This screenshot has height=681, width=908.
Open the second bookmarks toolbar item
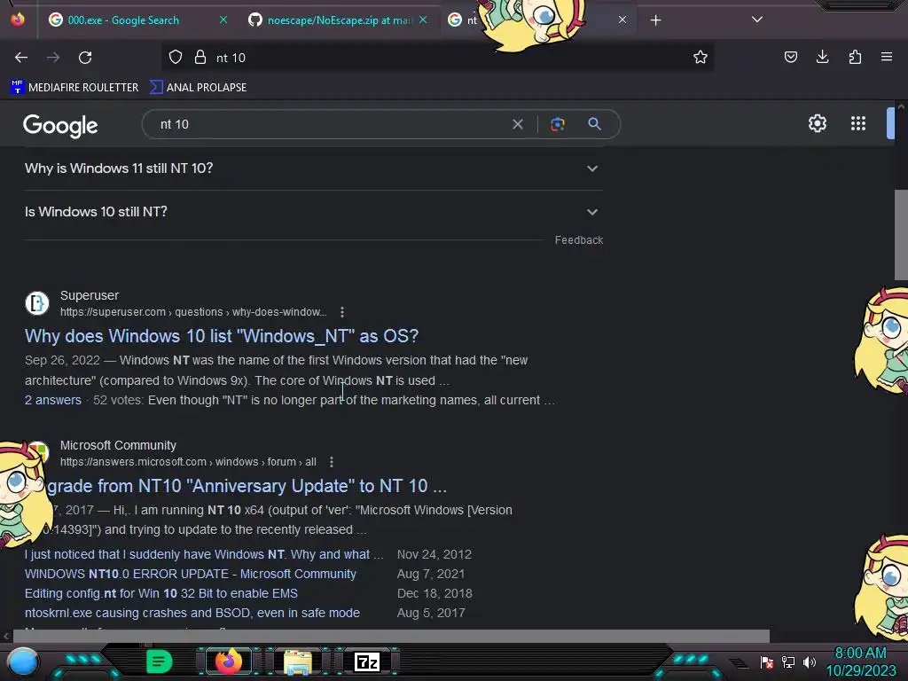coord(198,88)
